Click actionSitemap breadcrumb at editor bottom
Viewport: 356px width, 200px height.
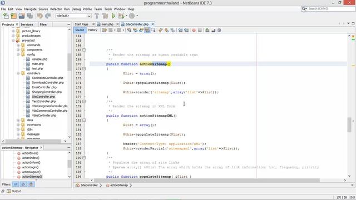point(118,185)
